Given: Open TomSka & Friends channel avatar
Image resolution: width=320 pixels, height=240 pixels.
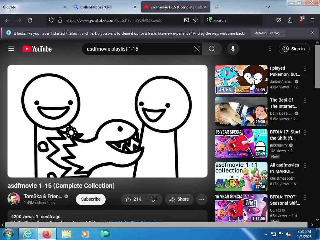Looking at the screenshot, I should click(x=14, y=198).
